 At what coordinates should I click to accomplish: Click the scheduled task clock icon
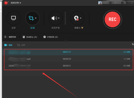[x=44, y=37]
